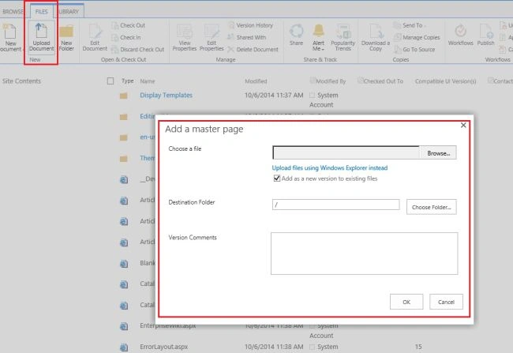Open Popularity Trends
The image size is (513, 353).
pyautogui.click(x=343, y=37)
